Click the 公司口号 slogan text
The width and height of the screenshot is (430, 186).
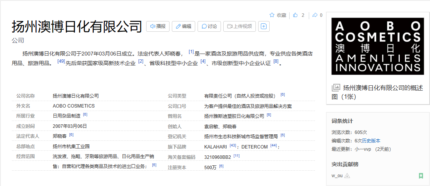click(x=248, y=106)
